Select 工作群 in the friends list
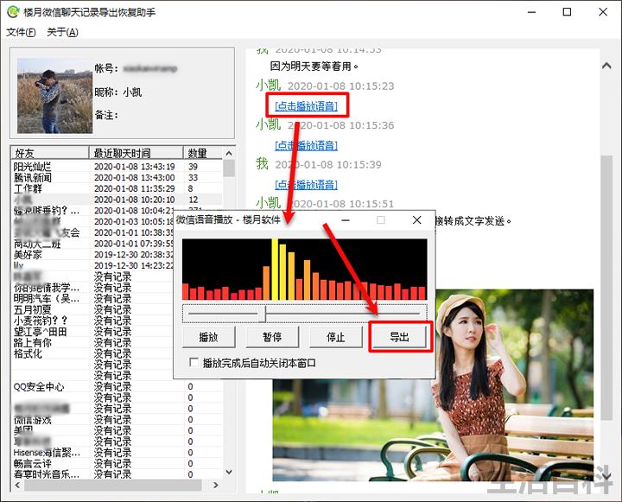This screenshot has width=622, height=502. [x=28, y=188]
